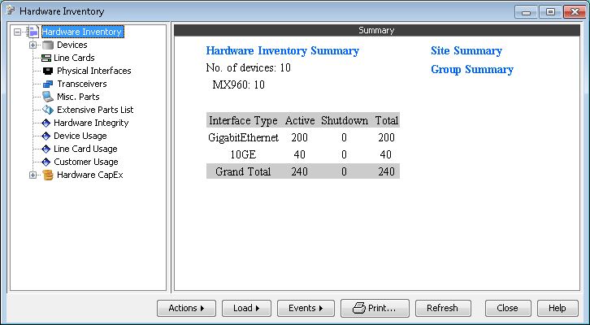
Task: Click the Hardware Integrity diamond icon
Action: (x=46, y=123)
